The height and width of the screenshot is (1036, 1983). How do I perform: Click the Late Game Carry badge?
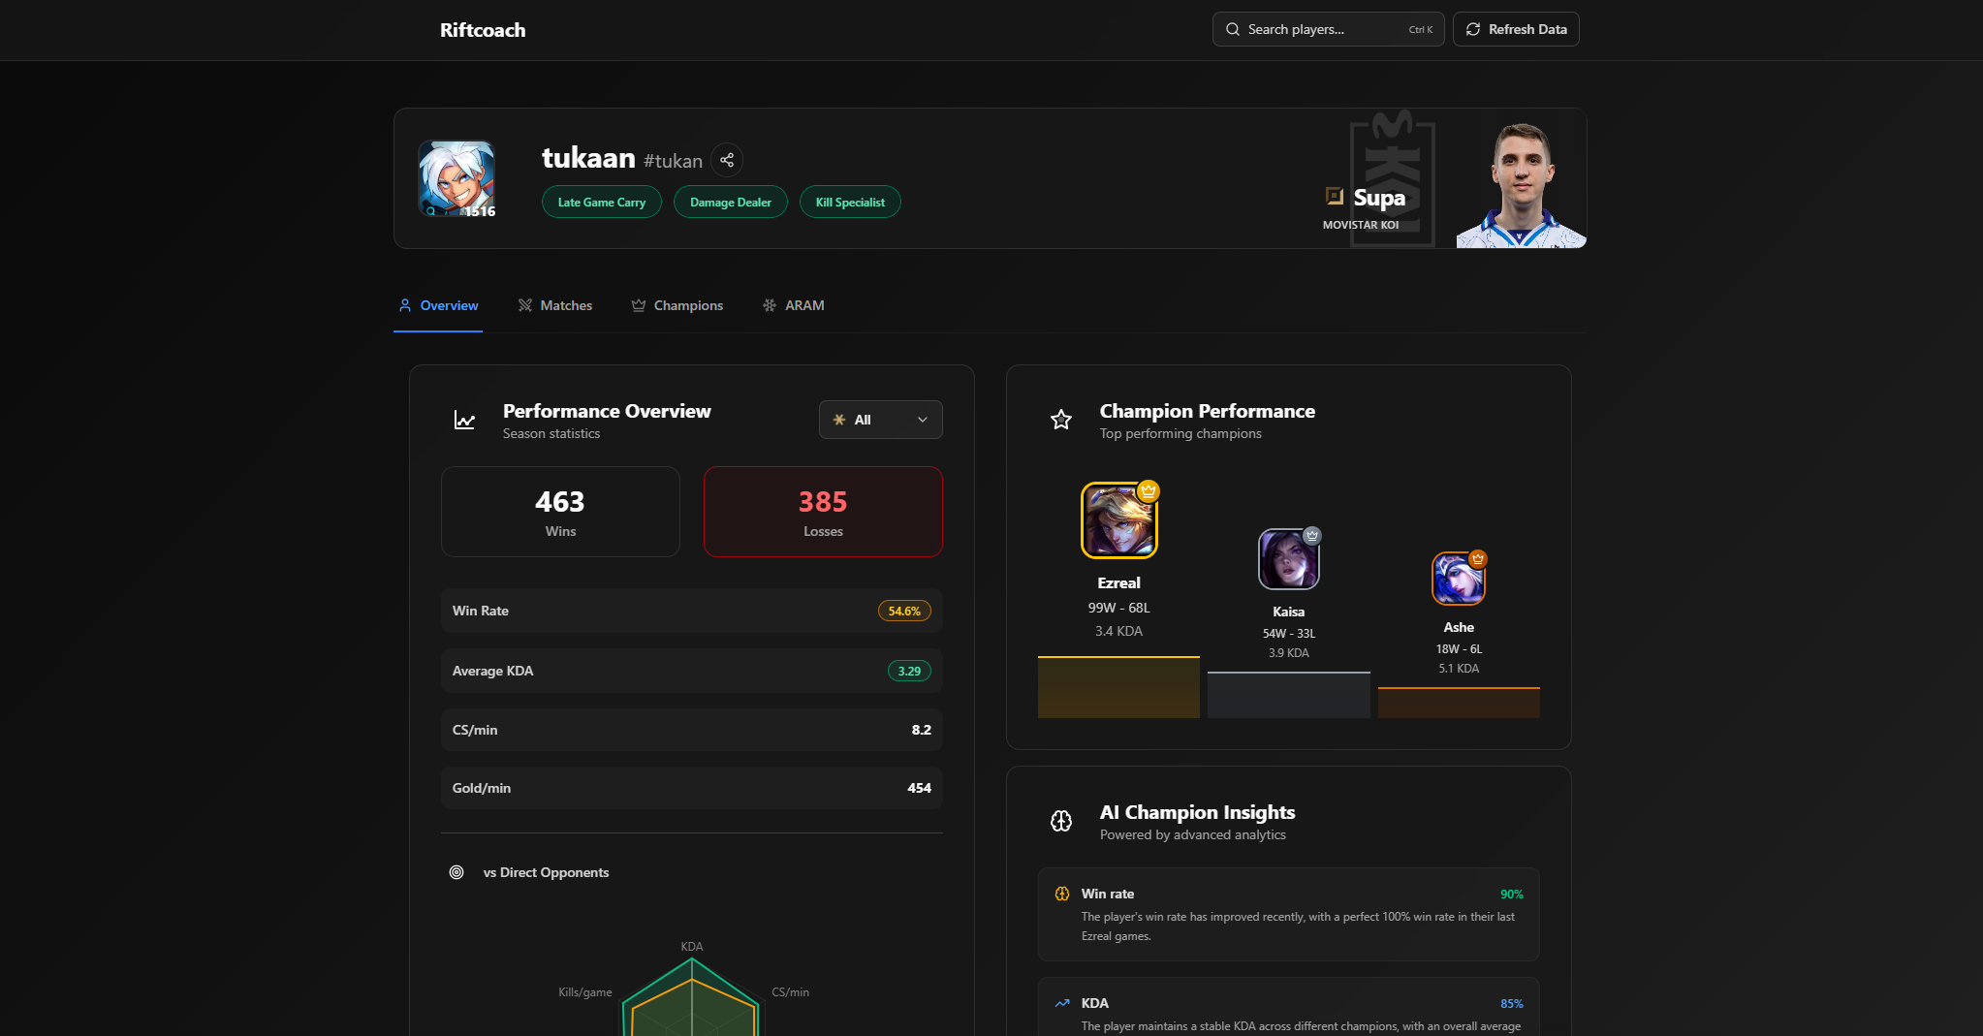(601, 203)
